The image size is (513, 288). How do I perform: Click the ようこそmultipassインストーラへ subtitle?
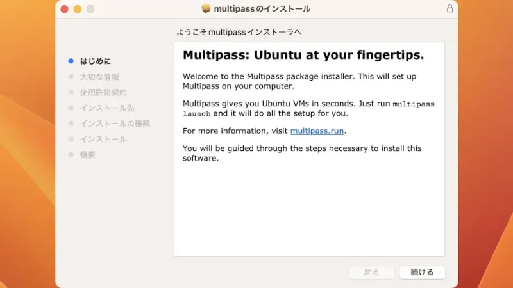239,31
